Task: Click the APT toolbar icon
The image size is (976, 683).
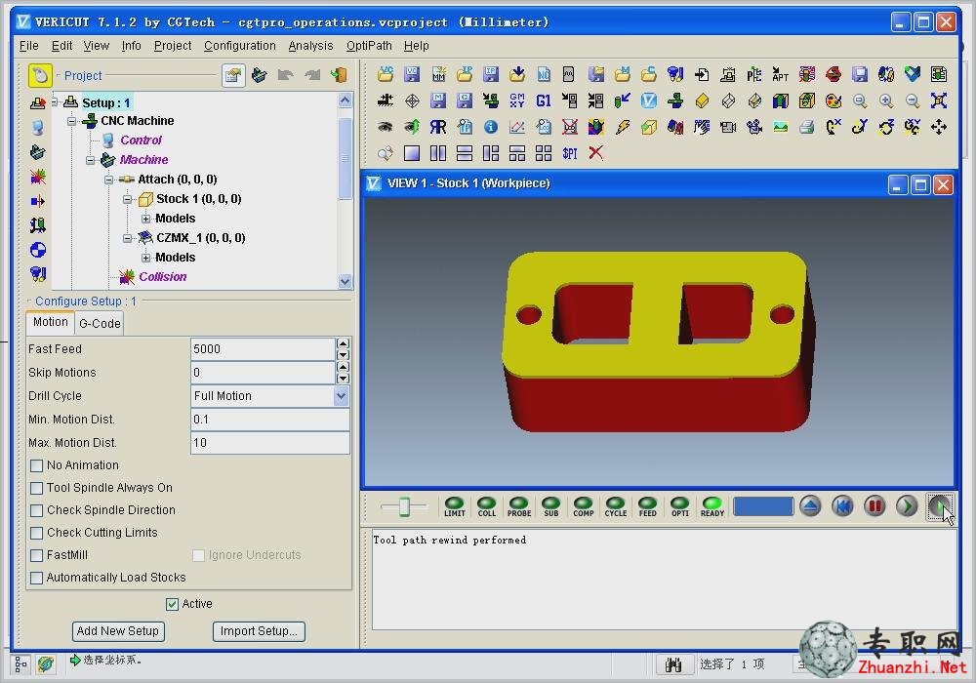Action: 781,75
